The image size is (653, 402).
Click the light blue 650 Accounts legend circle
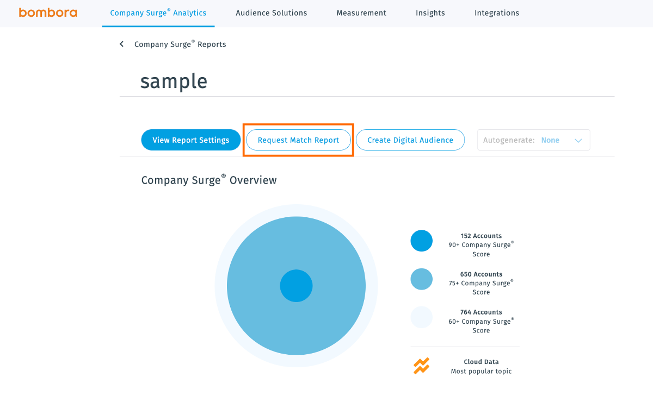[421, 279]
